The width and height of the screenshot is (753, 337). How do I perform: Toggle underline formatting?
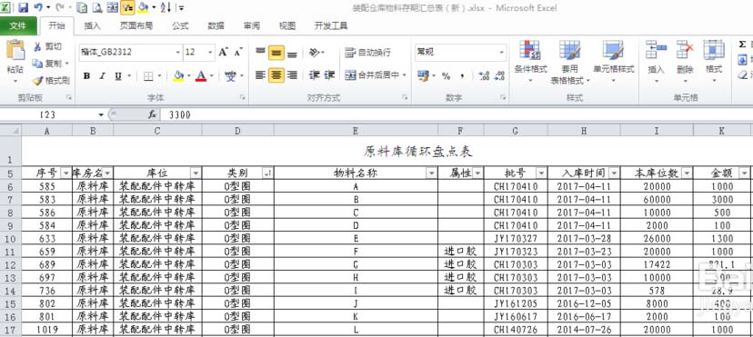(x=117, y=75)
